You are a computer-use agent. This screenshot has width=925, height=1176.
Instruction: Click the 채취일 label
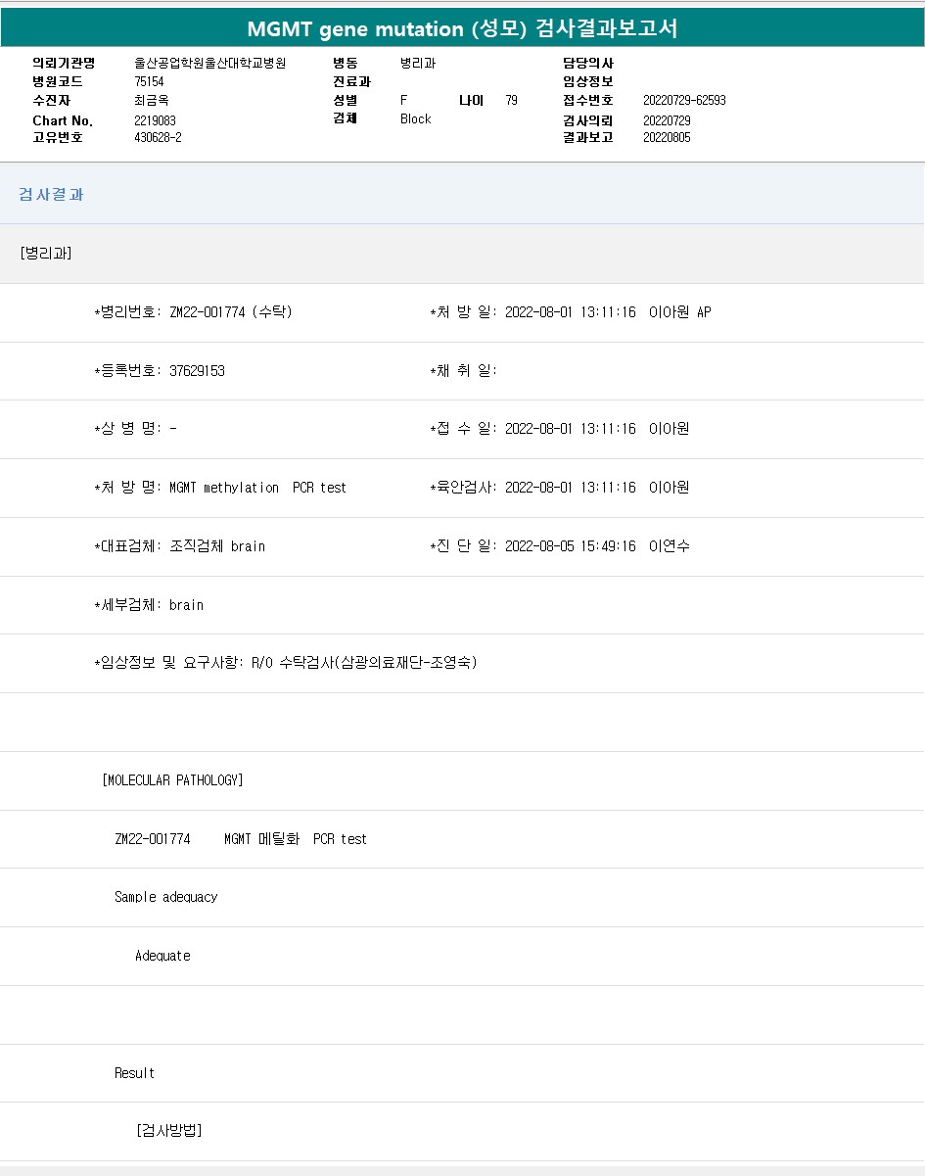pos(464,371)
